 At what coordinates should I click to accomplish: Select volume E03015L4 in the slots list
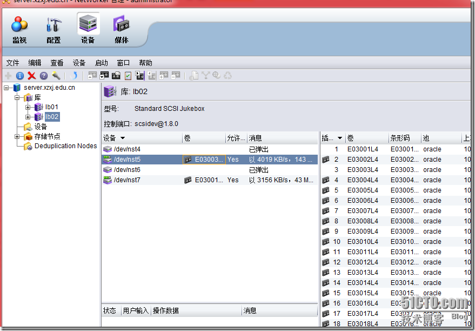pyautogui.click(x=363, y=294)
